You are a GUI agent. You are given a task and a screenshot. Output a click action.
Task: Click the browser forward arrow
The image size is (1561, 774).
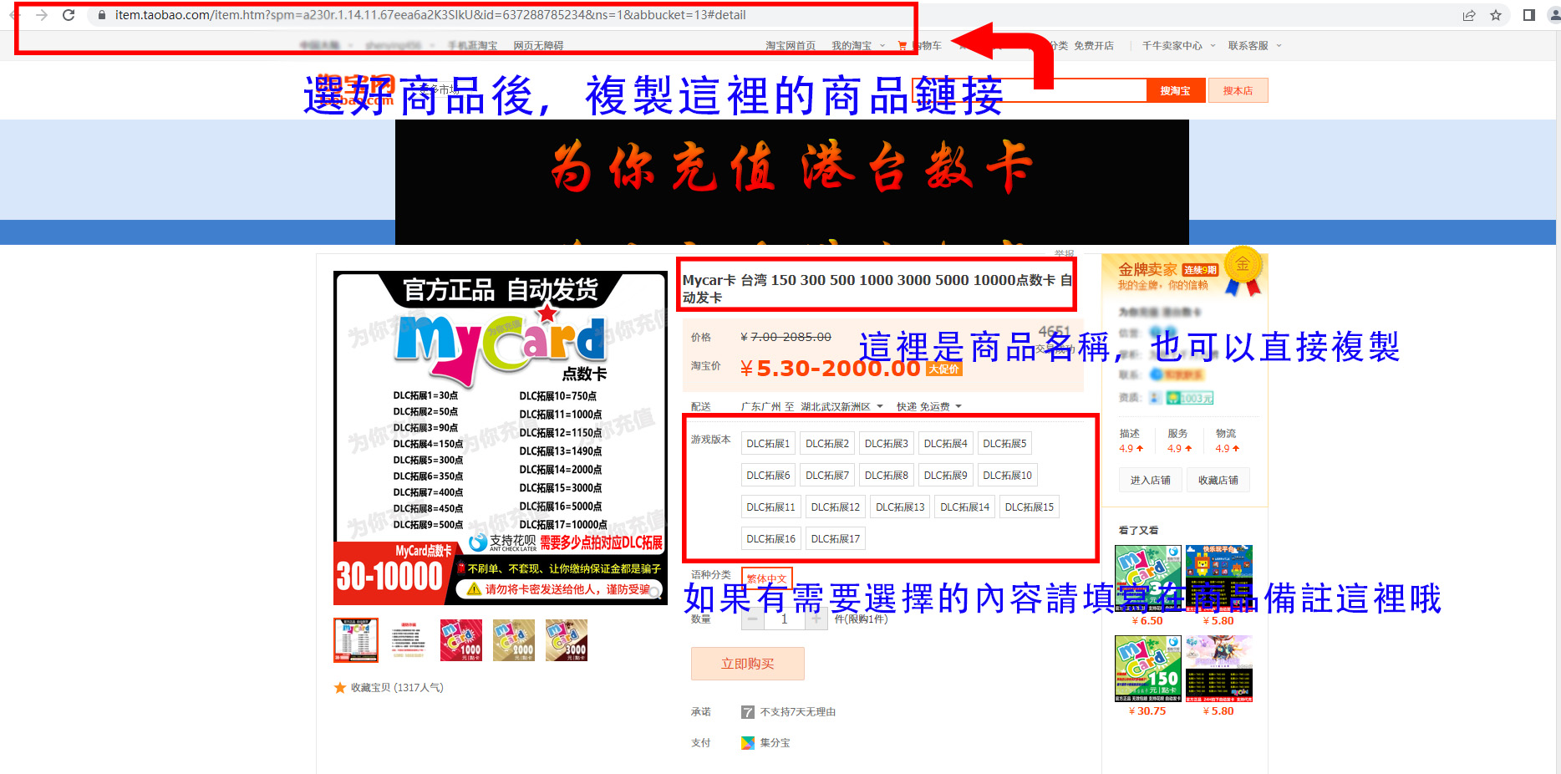(42, 15)
